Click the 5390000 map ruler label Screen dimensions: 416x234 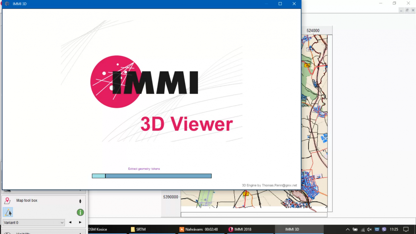tap(171, 197)
